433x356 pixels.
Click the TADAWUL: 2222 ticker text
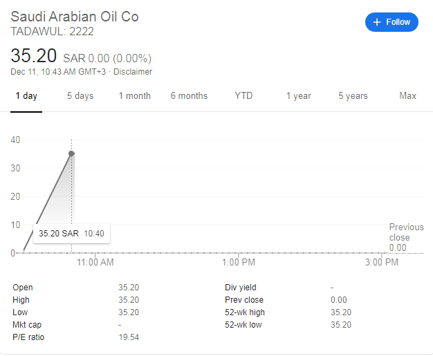click(x=53, y=31)
